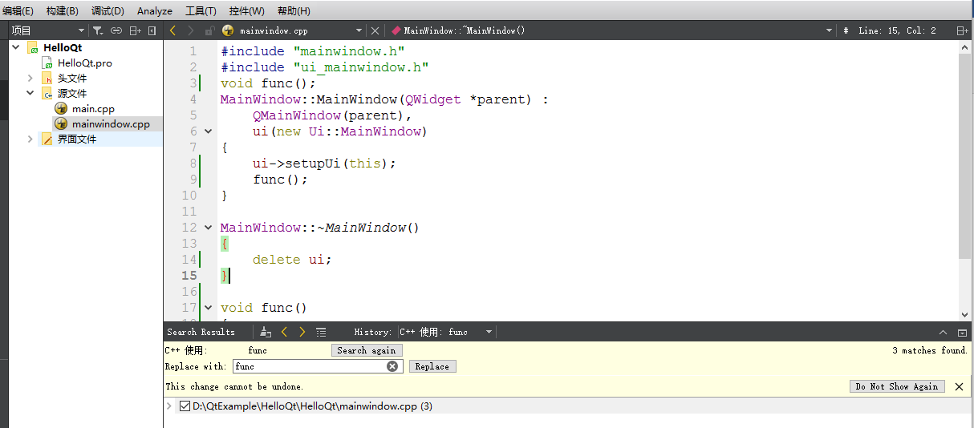The image size is (974, 428).
Task: Collapse the MainWindow destructor fold at line 12
Action: (x=209, y=228)
